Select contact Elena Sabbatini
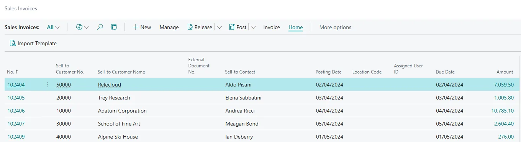This screenshot has height=142, width=521. point(243,98)
